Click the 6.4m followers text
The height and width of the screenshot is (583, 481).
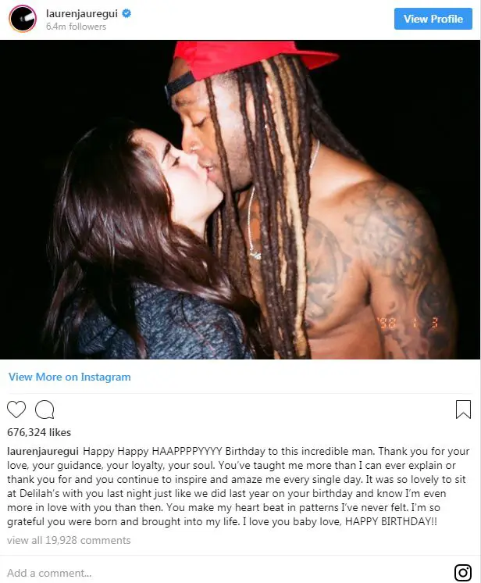coord(77,27)
